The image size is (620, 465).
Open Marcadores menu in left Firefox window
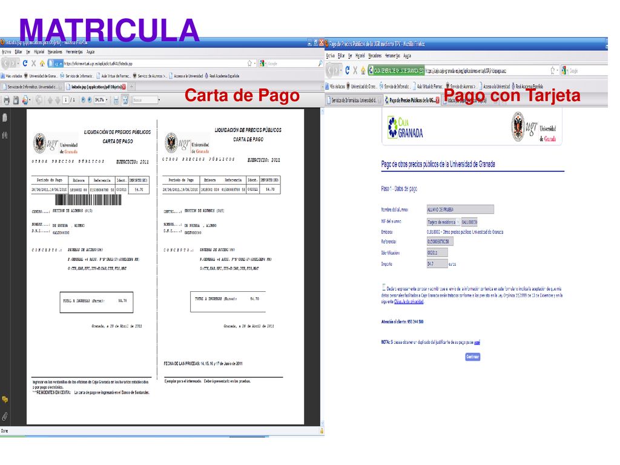55,52
